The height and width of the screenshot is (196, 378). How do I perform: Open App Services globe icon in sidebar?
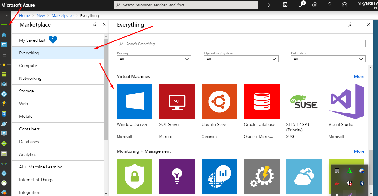pyautogui.click(x=4, y=94)
